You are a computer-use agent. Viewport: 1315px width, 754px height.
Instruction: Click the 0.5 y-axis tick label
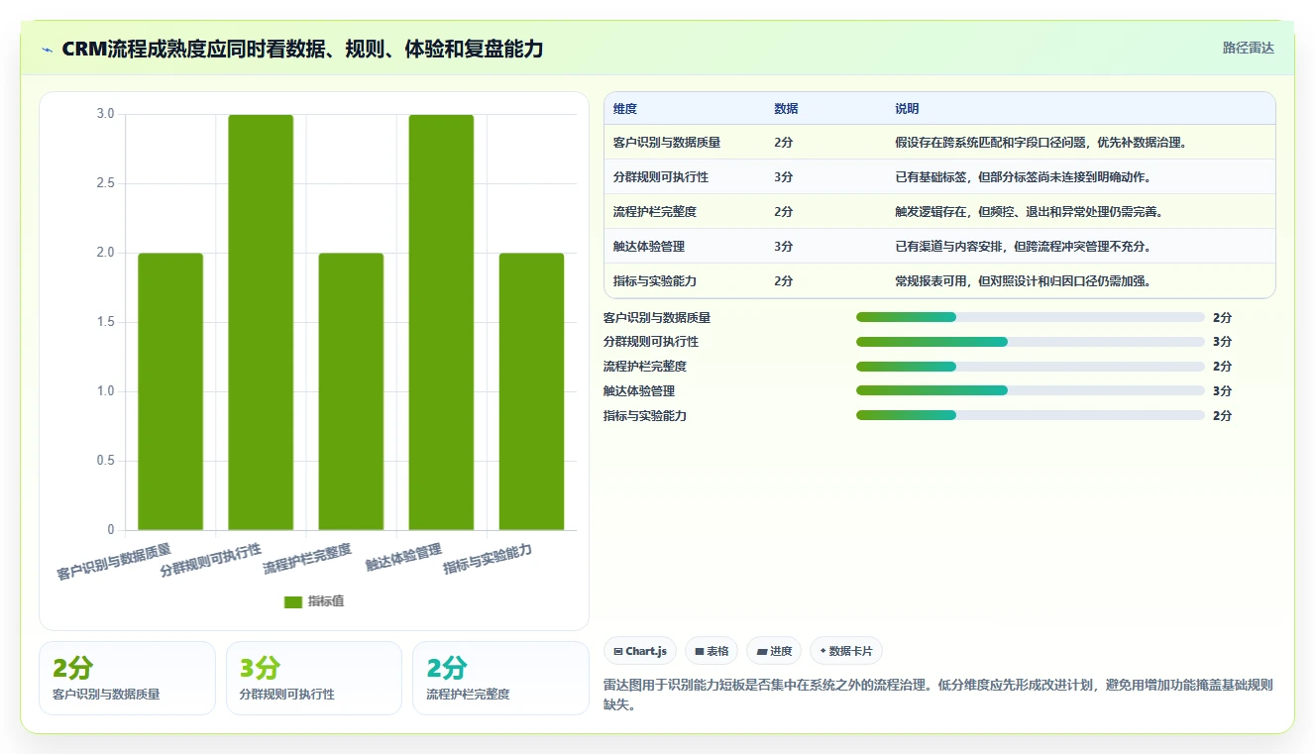105,461
